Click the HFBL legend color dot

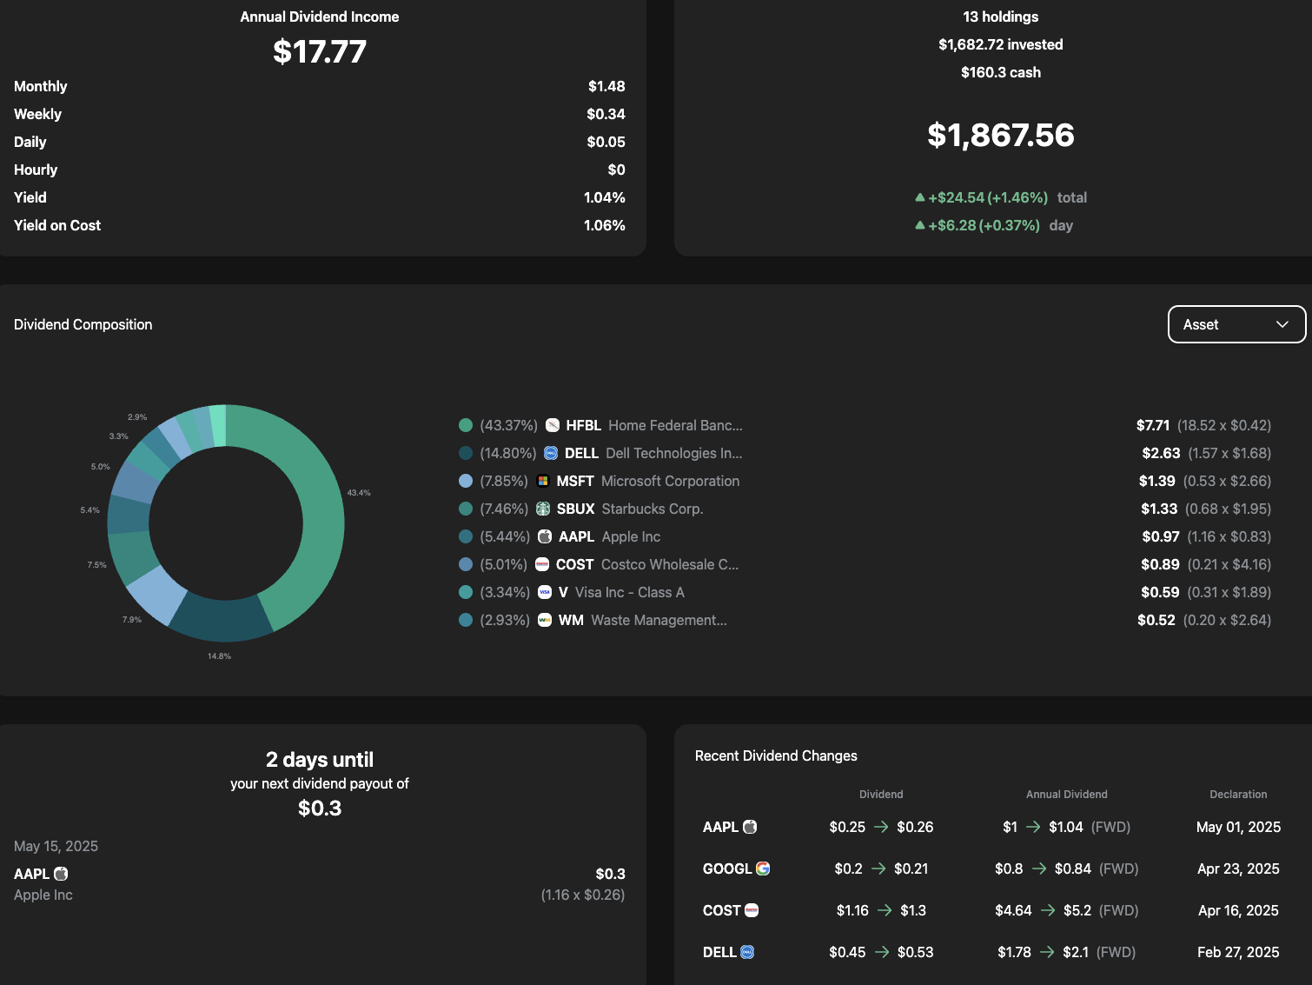pos(466,425)
